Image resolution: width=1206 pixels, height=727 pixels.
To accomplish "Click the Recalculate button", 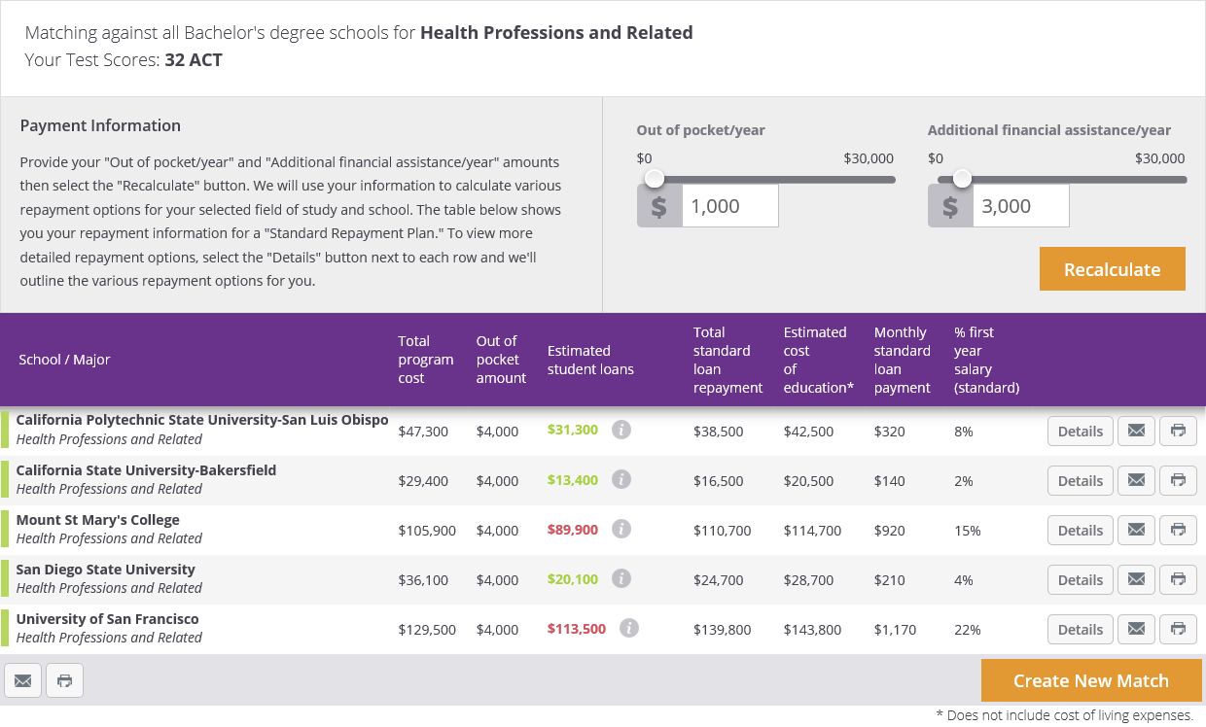I will [1113, 269].
